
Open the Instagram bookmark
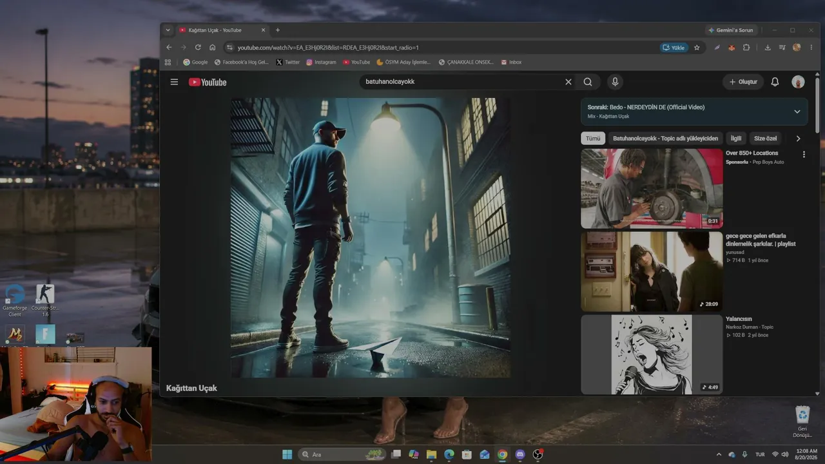point(321,62)
